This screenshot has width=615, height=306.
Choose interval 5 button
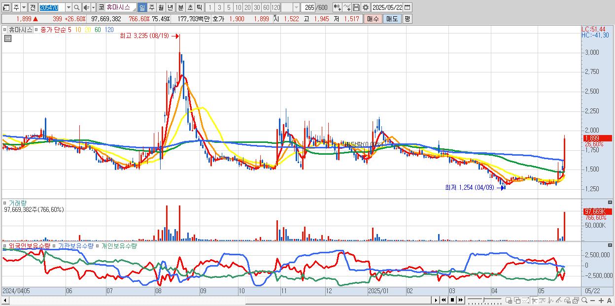point(229,7)
